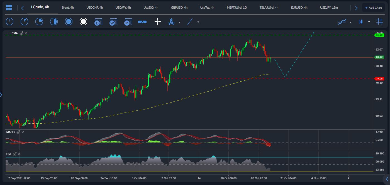Toggle the chart grid display
The height and width of the screenshot is (185, 390).
click(x=379, y=21)
